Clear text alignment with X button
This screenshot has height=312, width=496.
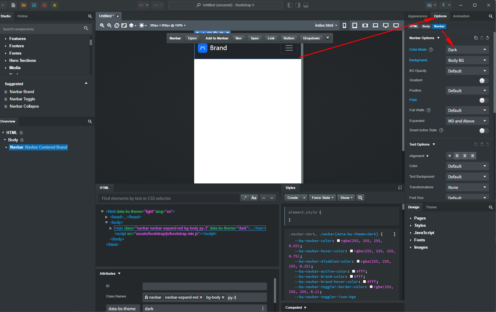(450, 156)
